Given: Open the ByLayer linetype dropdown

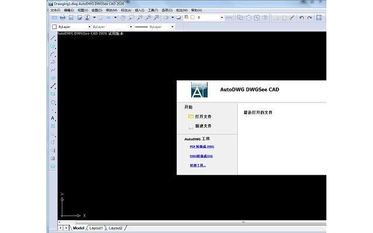Looking at the screenshot, I should point(131,27).
